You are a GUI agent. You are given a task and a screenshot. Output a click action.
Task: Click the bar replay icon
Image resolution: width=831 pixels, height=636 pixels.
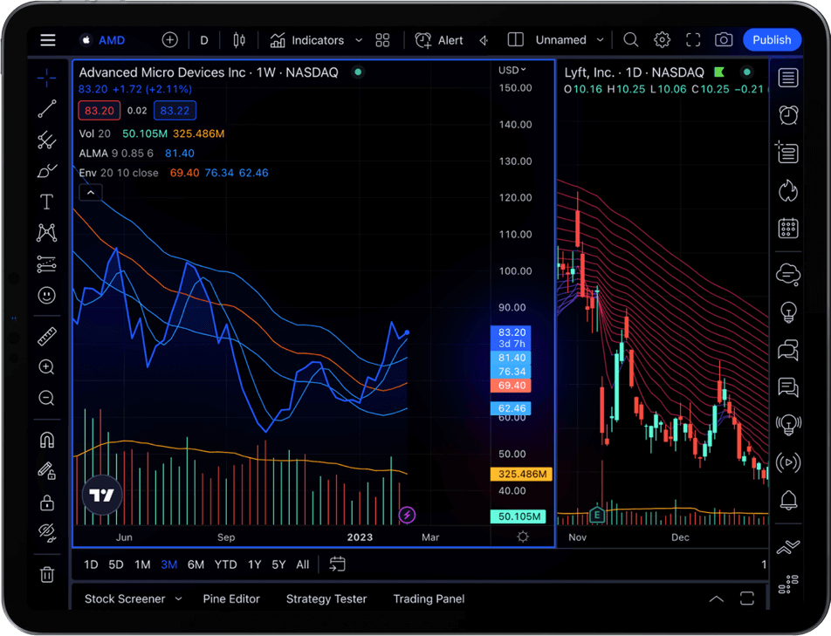click(x=484, y=40)
